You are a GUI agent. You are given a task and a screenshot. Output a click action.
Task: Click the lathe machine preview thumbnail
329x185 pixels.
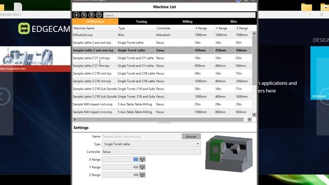click(229, 154)
